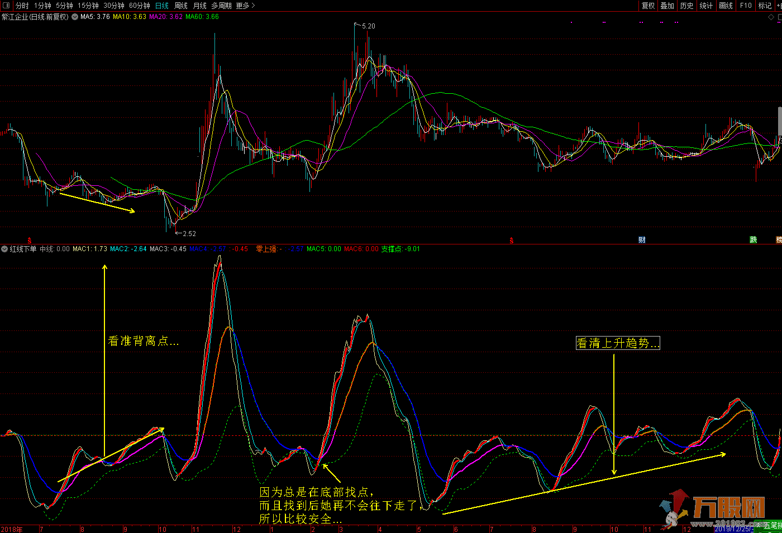Expand the 更多 periods dropdown
The width and height of the screenshot is (782, 533).
click(x=245, y=6)
